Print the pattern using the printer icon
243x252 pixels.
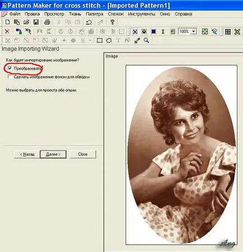[x=47, y=22]
